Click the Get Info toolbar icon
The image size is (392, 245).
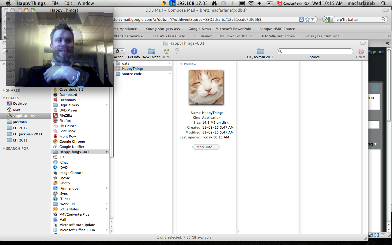point(134,51)
